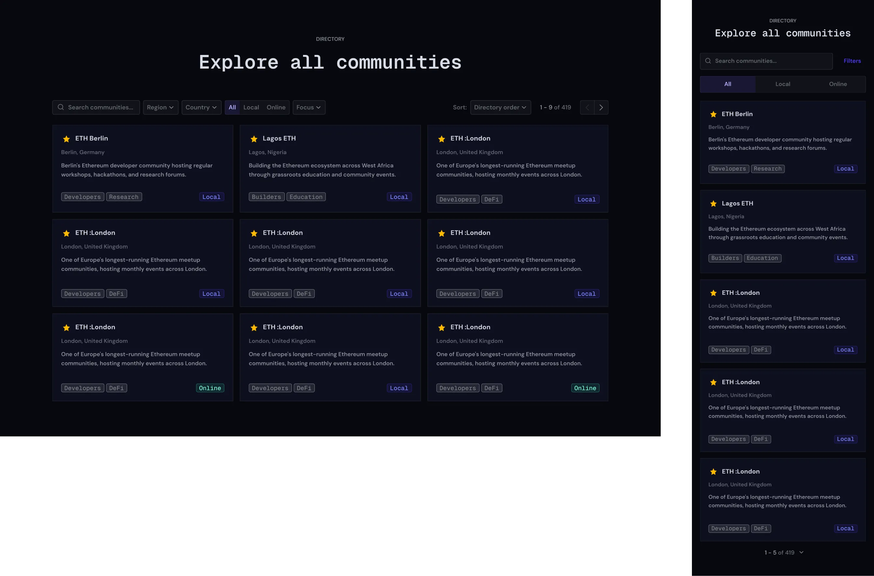Expand the 1 – 5 of 419 pagination chevron
874x576 pixels.
click(801, 552)
